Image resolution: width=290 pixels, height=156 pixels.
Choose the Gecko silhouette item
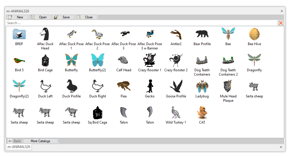point(150,86)
